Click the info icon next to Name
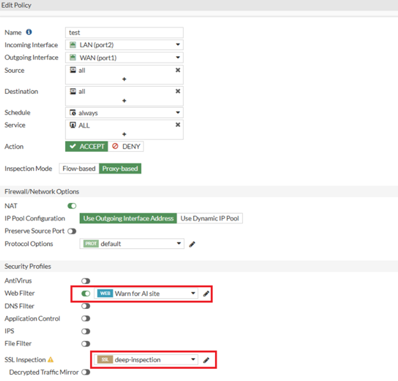This screenshot has height=381, width=398. pos(29,32)
